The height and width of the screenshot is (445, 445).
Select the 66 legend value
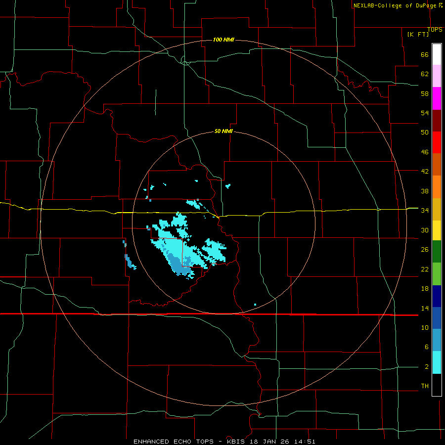pos(425,55)
